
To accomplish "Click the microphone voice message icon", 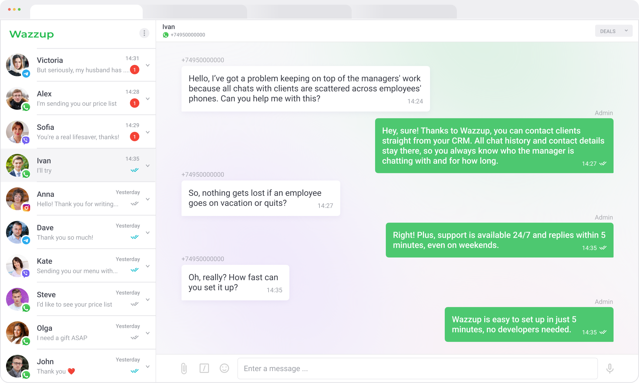I will [610, 368].
